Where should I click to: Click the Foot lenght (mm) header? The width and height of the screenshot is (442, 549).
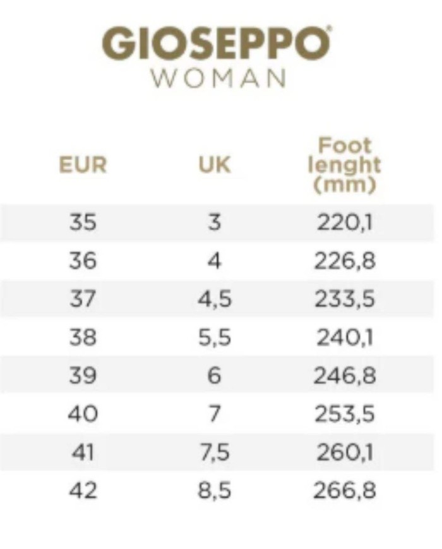[345, 165]
